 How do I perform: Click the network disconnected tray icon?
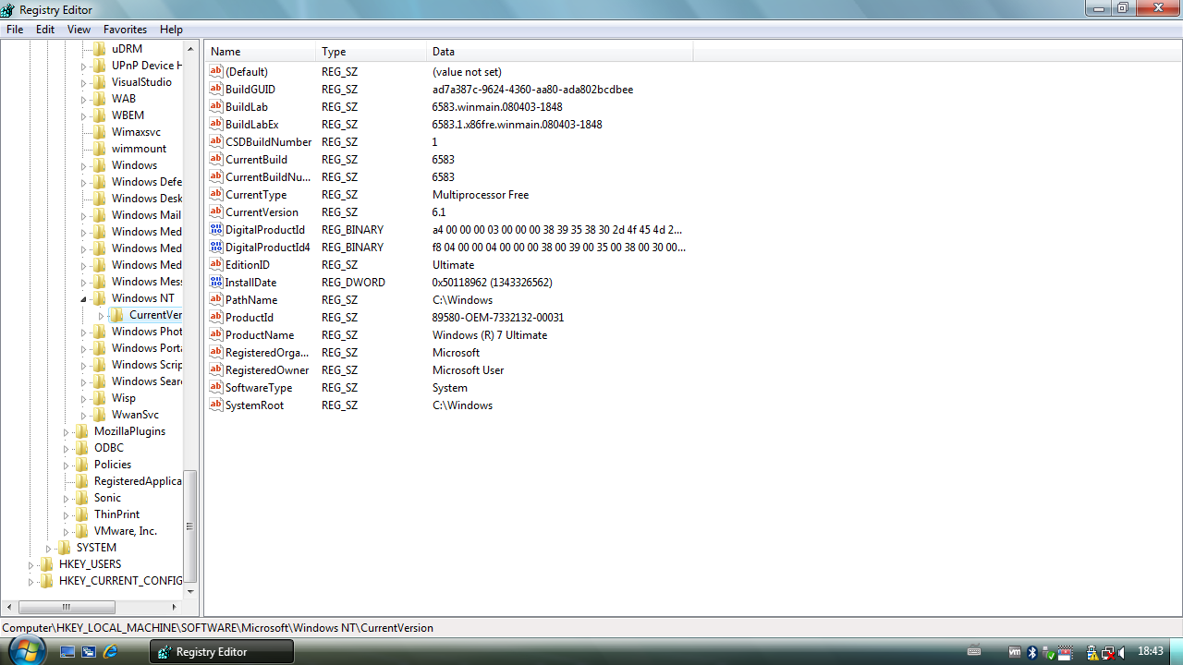(1108, 653)
